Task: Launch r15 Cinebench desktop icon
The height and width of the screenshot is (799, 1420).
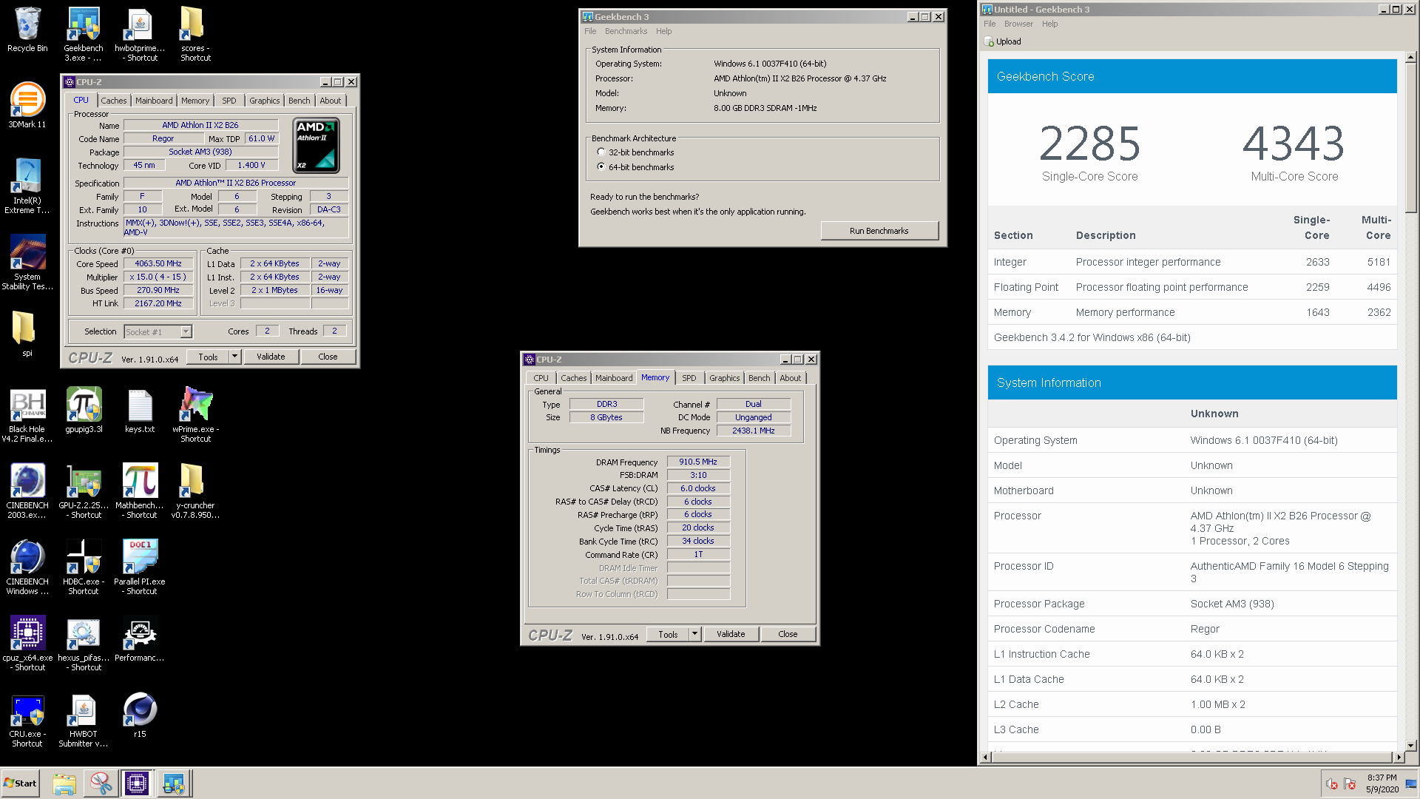Action: (x=140, y=715)
